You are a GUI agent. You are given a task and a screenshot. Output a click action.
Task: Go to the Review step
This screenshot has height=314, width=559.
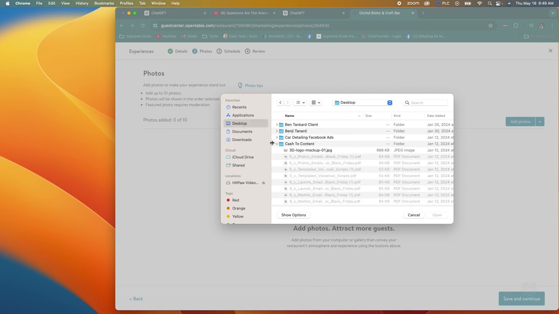[x=255, y=51]
